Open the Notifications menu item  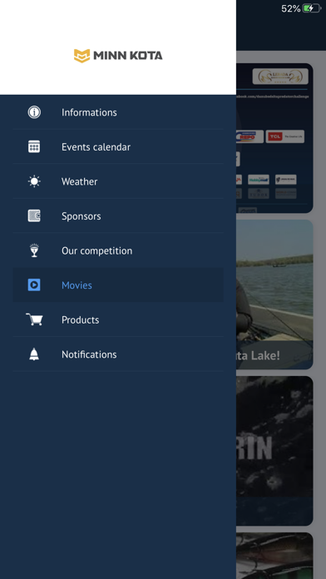[x=118, y=354]
